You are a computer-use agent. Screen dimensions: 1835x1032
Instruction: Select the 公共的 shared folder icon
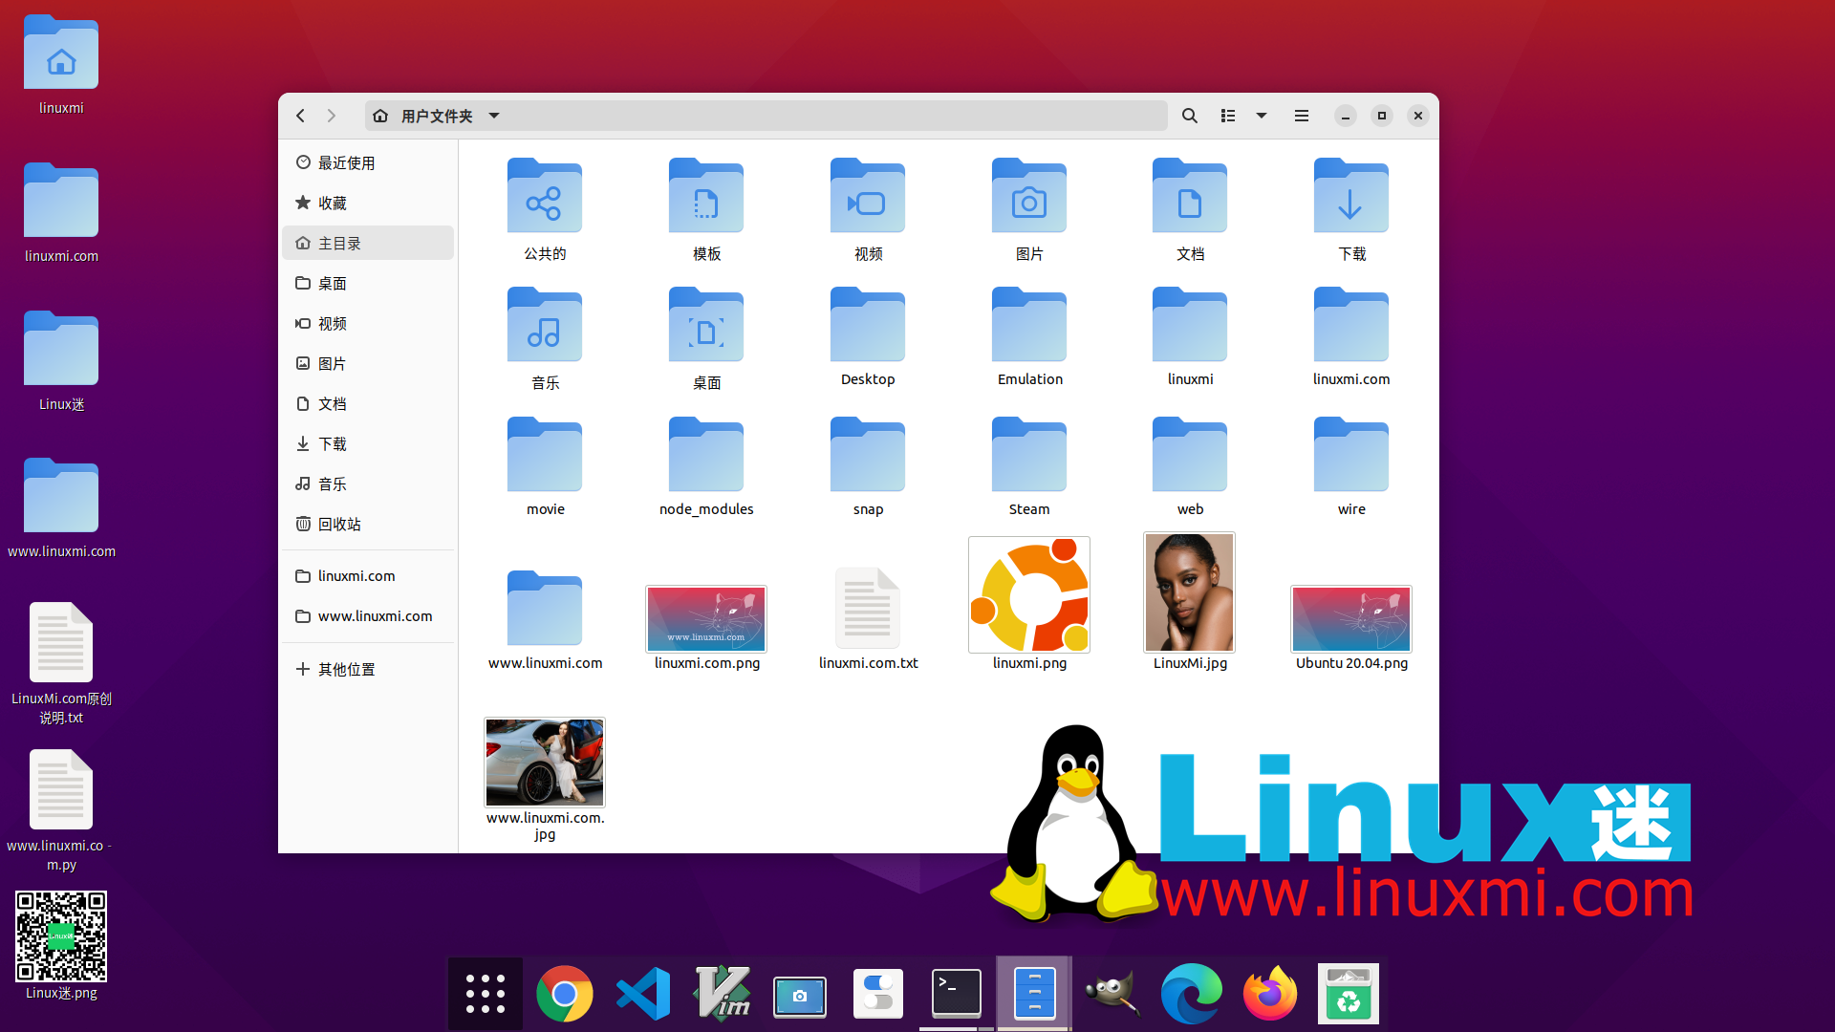[x=545, y=196]
